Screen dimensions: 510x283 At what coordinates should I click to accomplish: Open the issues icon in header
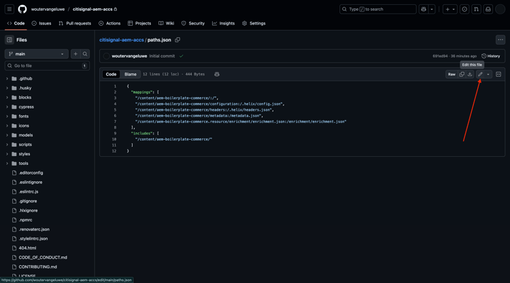[x=464, y=9]
